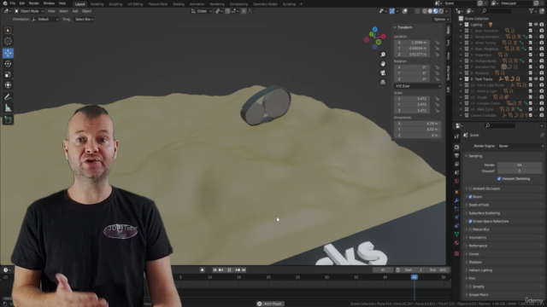This screenshot has width=547, height=307.
Task: Activate the Move tool
Action: [x=8, y=53]
